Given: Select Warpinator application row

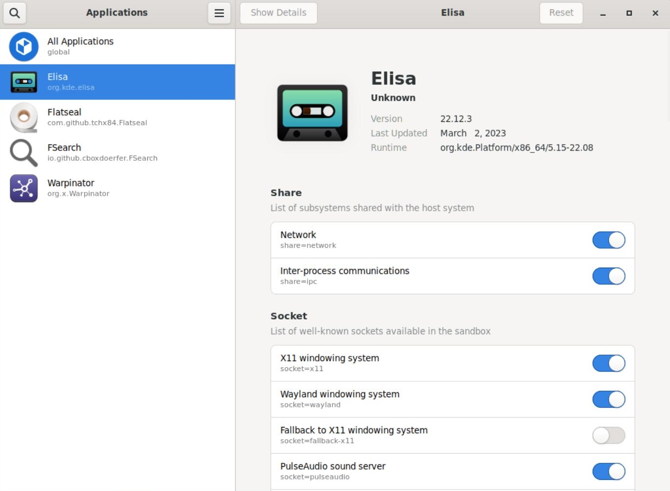Looking at the screenshot, I should (118, 188).
